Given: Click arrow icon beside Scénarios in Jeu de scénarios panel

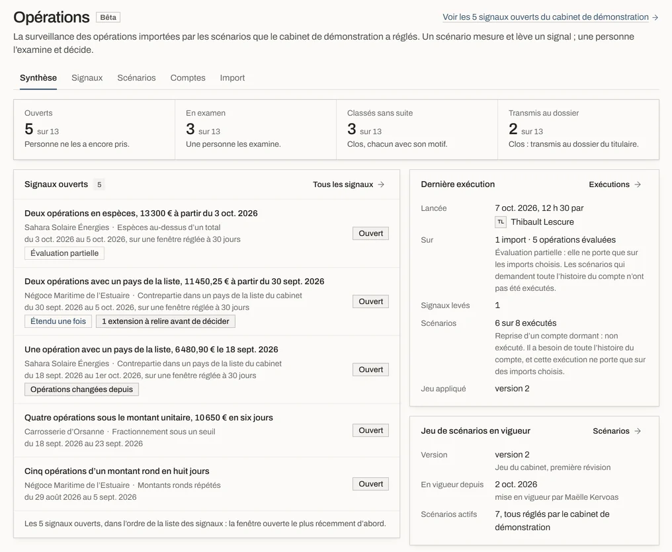Looking at the screenshot, I should (638, 431).
